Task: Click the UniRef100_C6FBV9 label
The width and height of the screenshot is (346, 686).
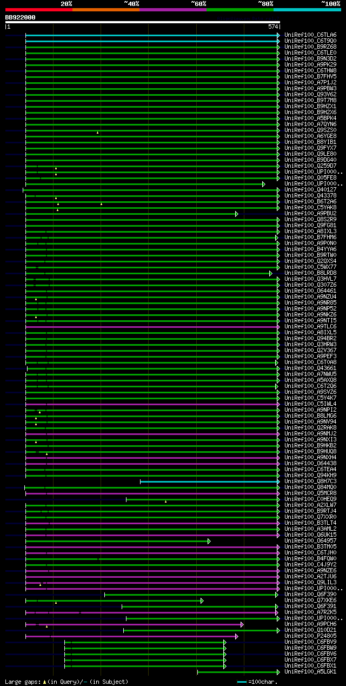Action: click(310, 642)
